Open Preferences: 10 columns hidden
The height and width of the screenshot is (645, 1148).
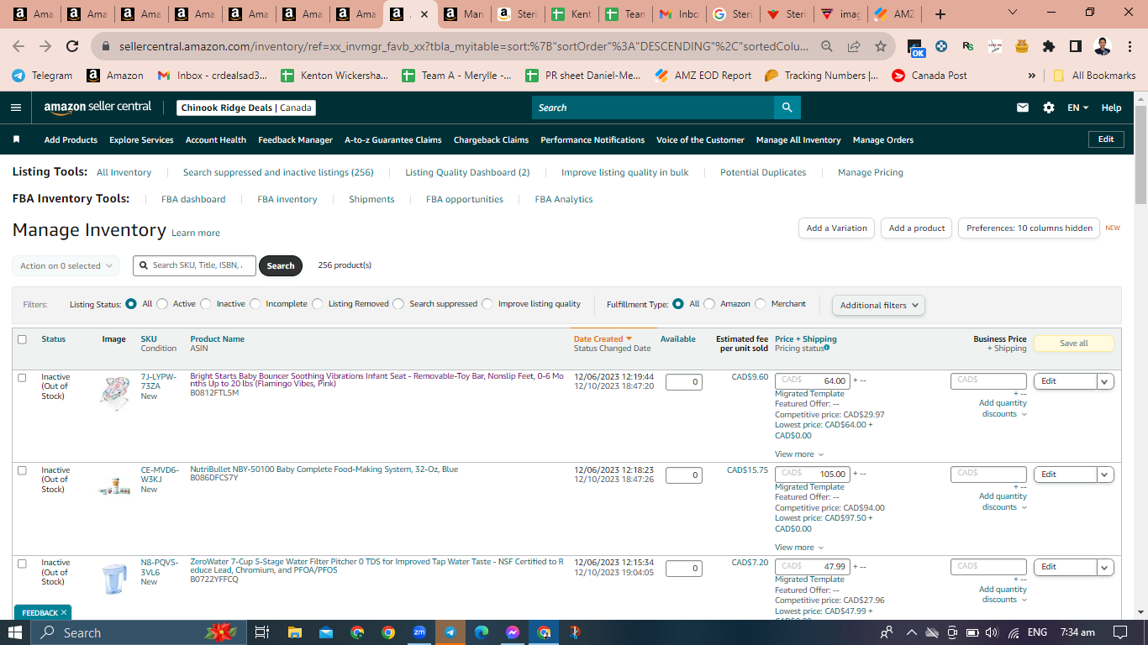(x=1029, y=228)
